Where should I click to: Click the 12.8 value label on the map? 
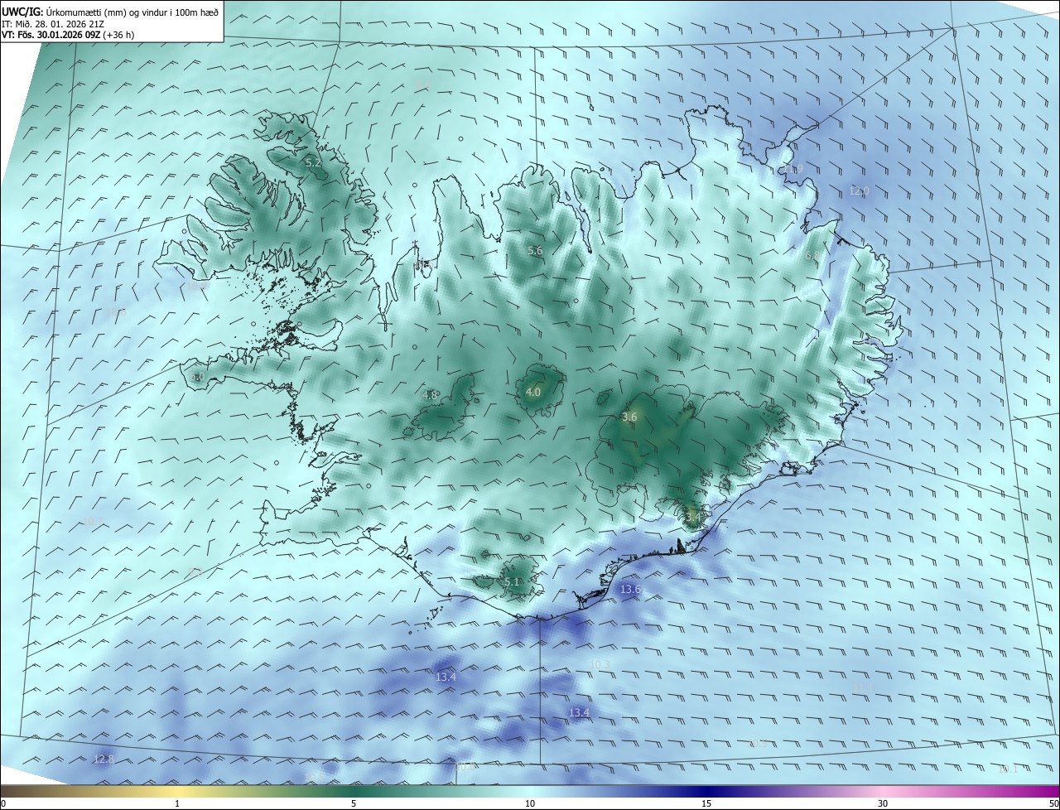pyautogui.click(x=104, y=759)
